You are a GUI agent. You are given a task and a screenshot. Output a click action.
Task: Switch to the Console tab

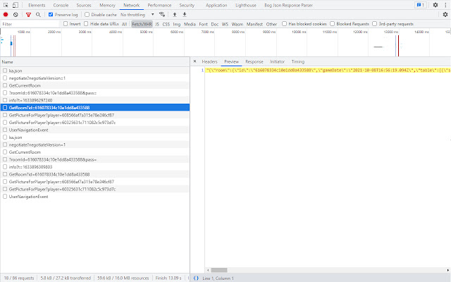click(61, 5)
